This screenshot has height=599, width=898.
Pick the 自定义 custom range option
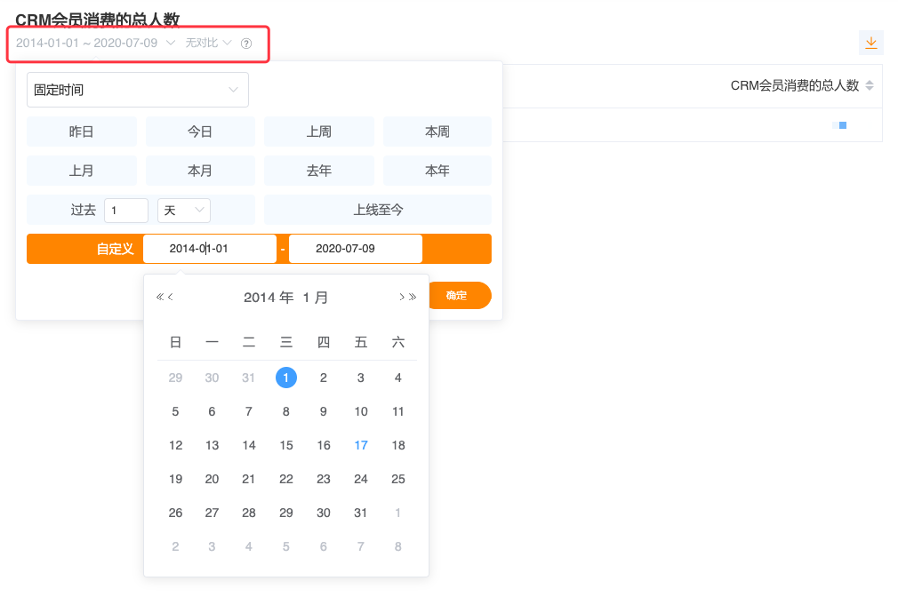(x=114, y=249)
